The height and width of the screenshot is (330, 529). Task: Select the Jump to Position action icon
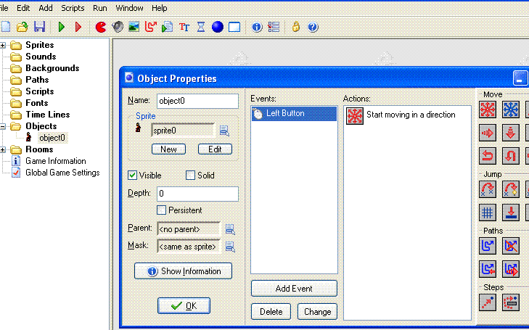pyautogui.click(x=488, y=189)
